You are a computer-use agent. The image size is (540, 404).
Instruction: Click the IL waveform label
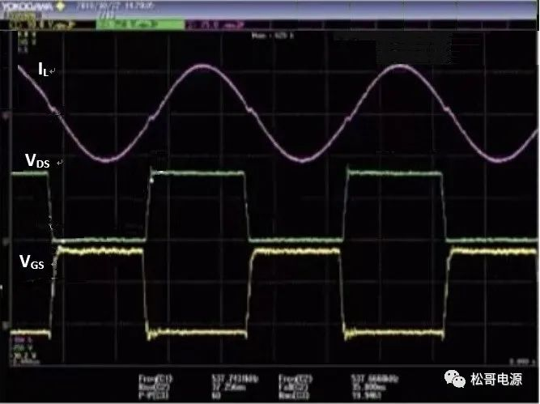tap(43, 71)
